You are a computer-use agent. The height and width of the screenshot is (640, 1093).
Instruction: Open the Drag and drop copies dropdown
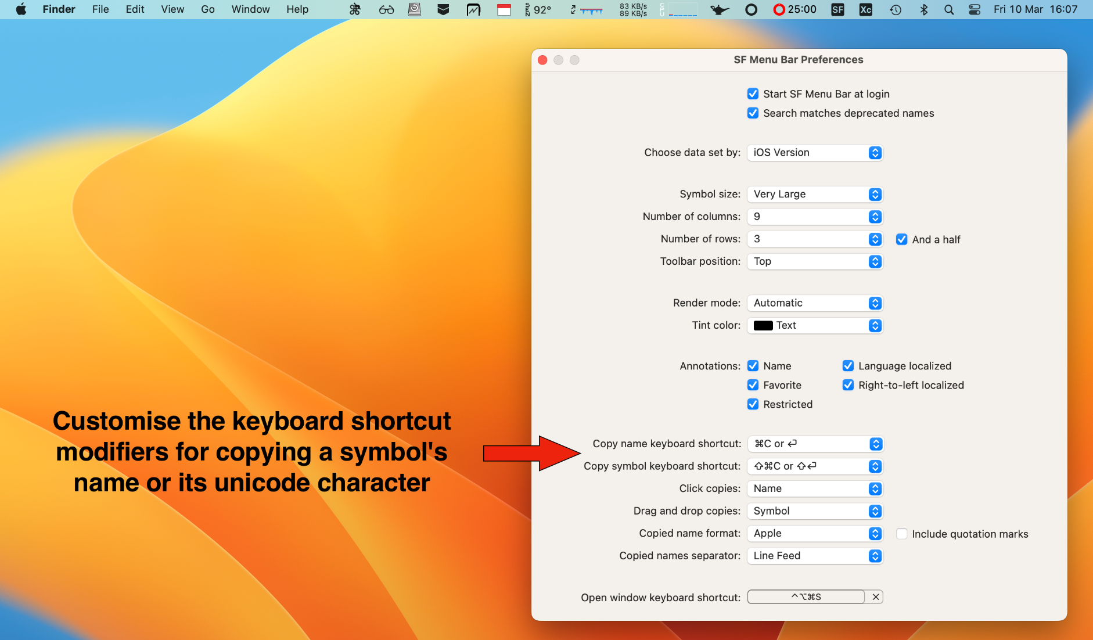point(815,511)
